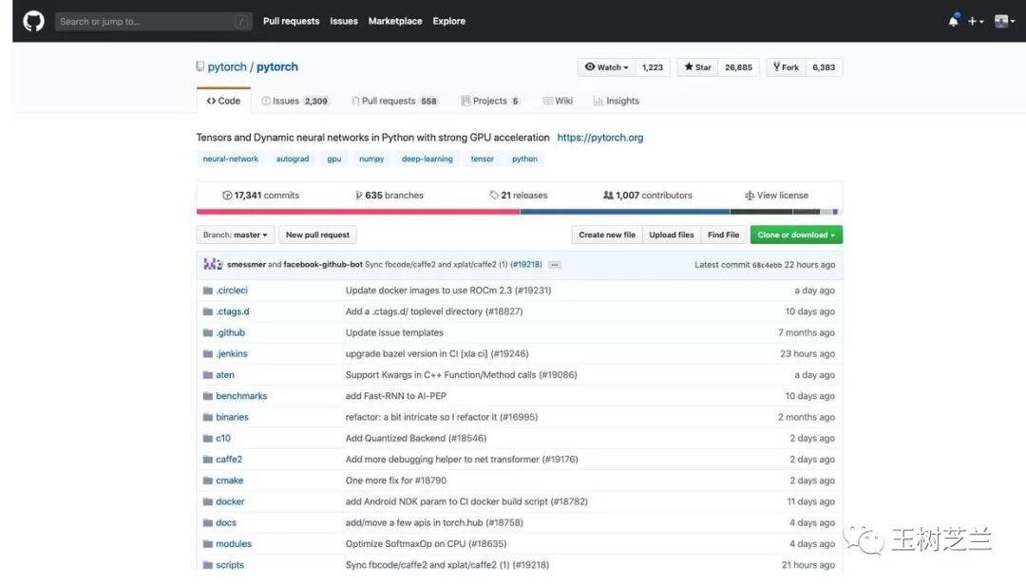The image size is (1026, 585).
Task: Open the notifications bell
Action: coord(954,21)
